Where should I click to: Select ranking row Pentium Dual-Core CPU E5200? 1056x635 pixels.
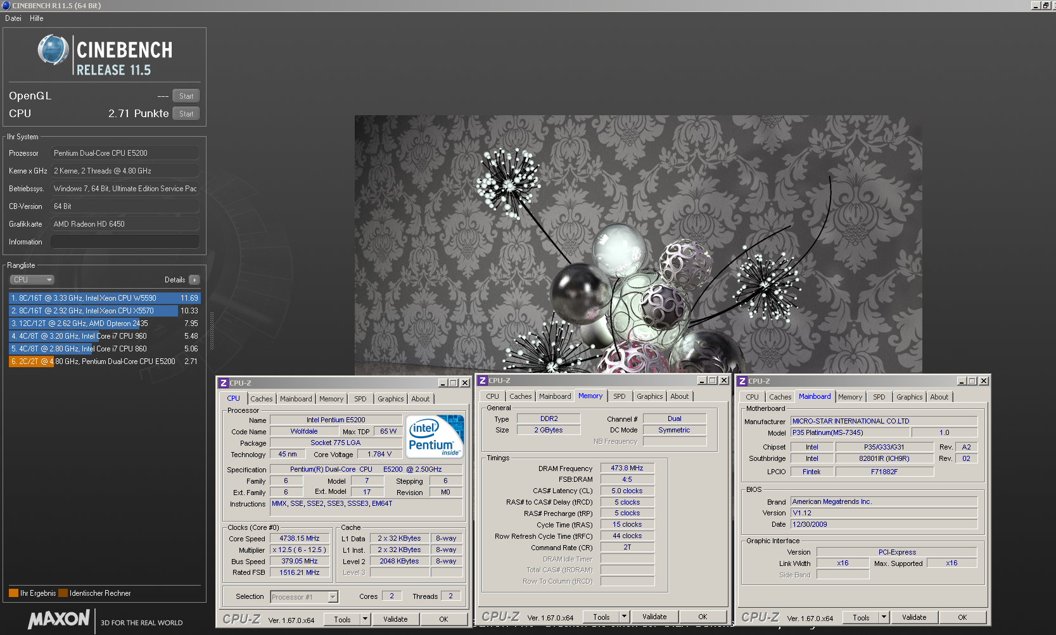[x=105, y=362]
